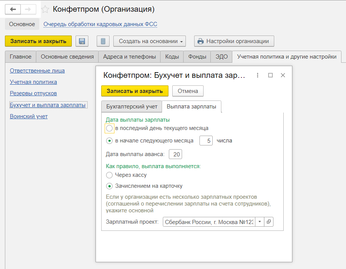The image size is (346, 269).
Task: Open the Адреса и телефоны tab
Action: pyautogui.click(x=130, y=57)
